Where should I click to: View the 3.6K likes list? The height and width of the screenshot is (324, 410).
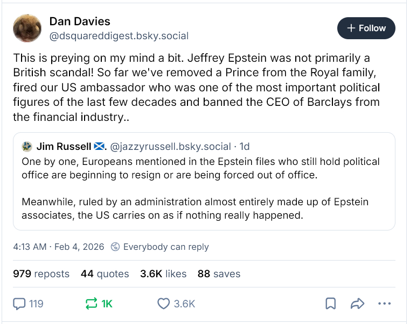[x=163, y=273]
